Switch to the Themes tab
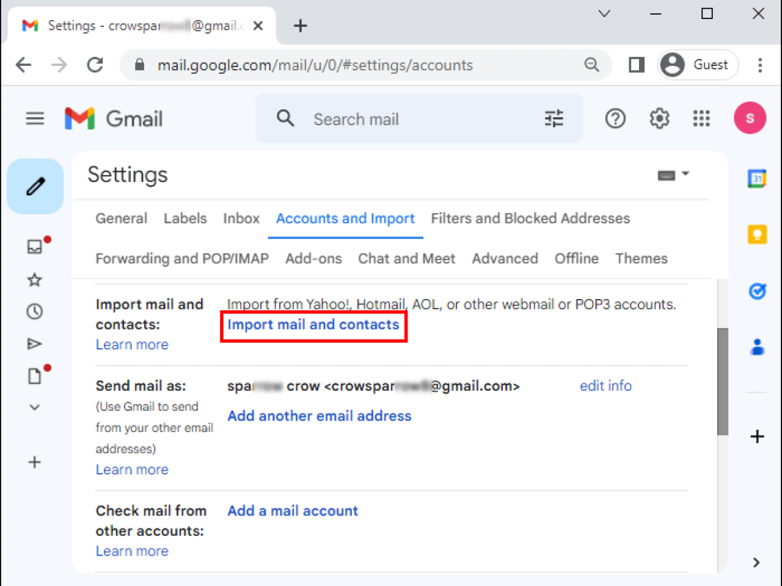Viewport: 782px width, 586px height. pyautogui.click(x=641, y=258)
